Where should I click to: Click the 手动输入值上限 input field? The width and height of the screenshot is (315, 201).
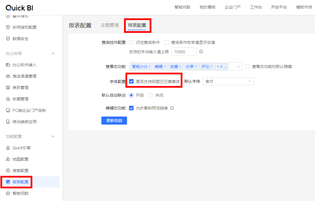[184, 51]
